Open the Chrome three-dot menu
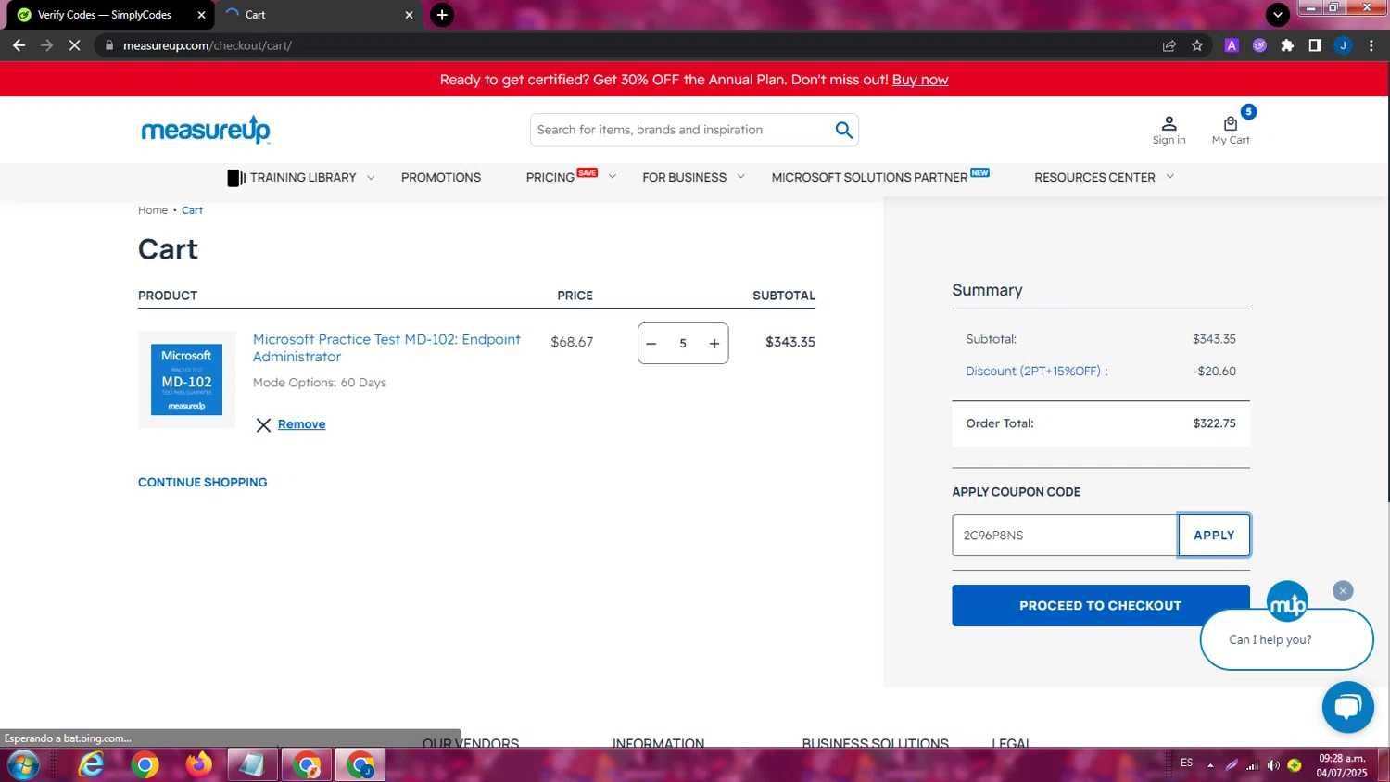This screenshot has height=782, width=1390. [x=1371, y=45]
